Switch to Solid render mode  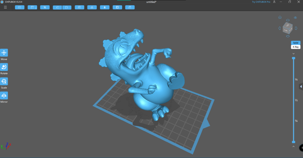coord(296,43)
